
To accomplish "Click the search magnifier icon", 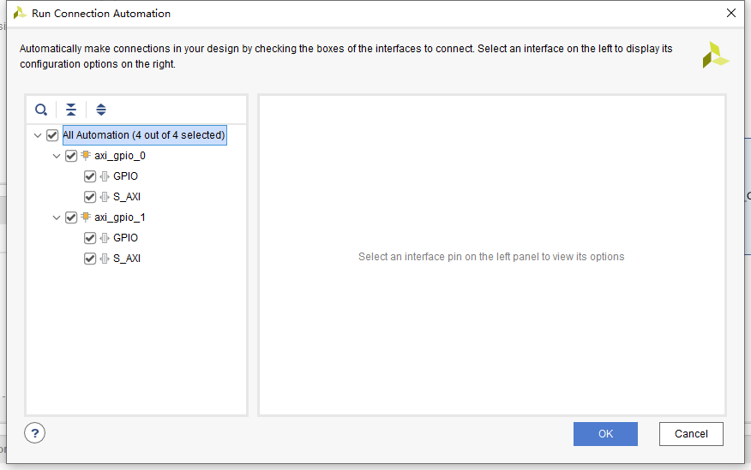I will (x=41, y=110).
